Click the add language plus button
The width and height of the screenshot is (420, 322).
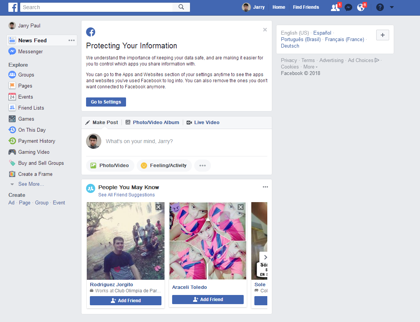[383, 35]
